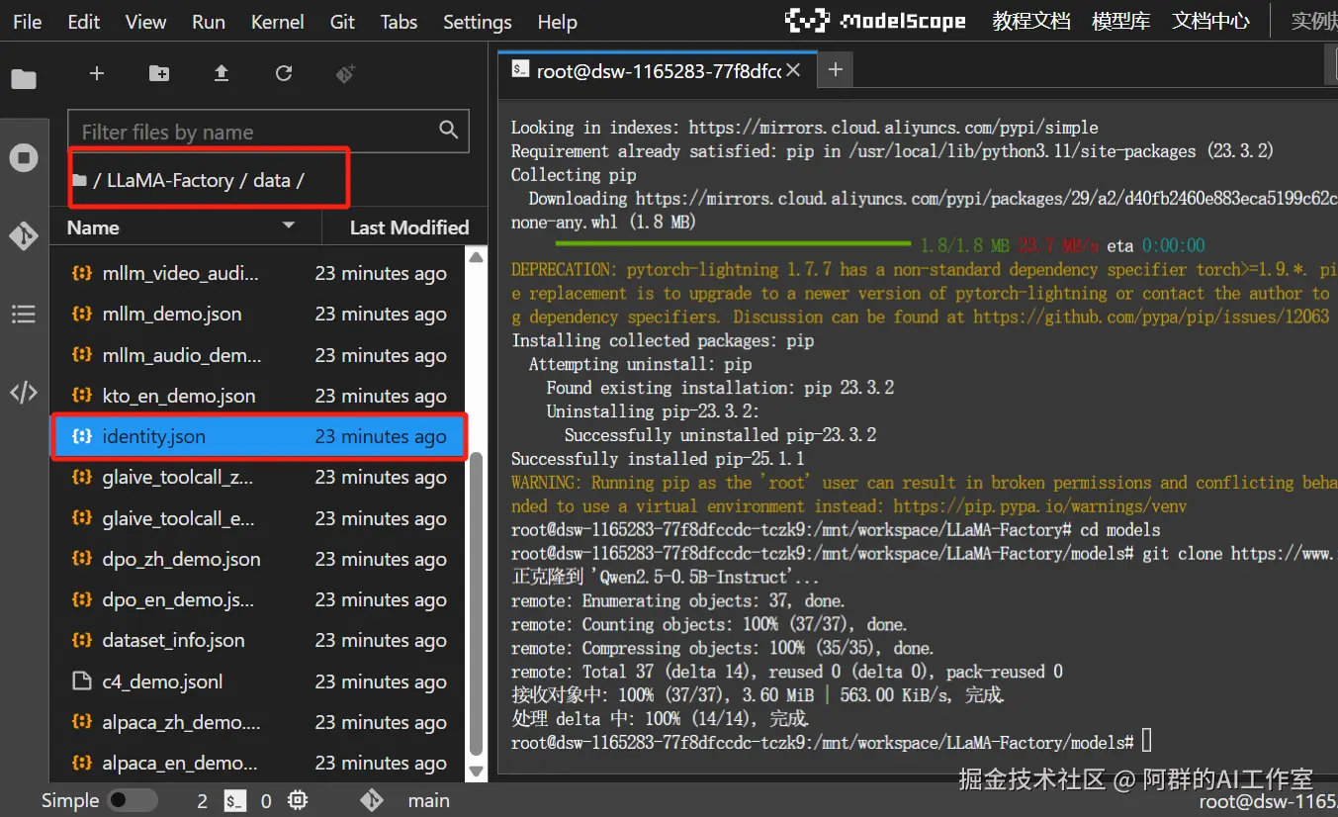Open the Kernel menu
Viewport: 1338px width, 817px height.
(277, 22)
